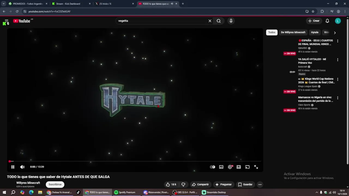
Task: Open Chrome three-dot menu
Action: (x=345, y=11)
